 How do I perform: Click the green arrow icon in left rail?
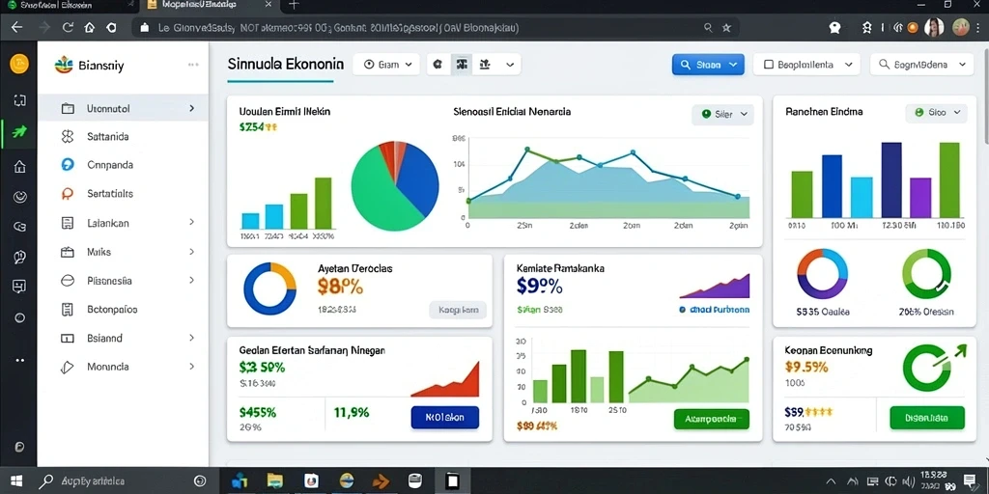point(19,131)
